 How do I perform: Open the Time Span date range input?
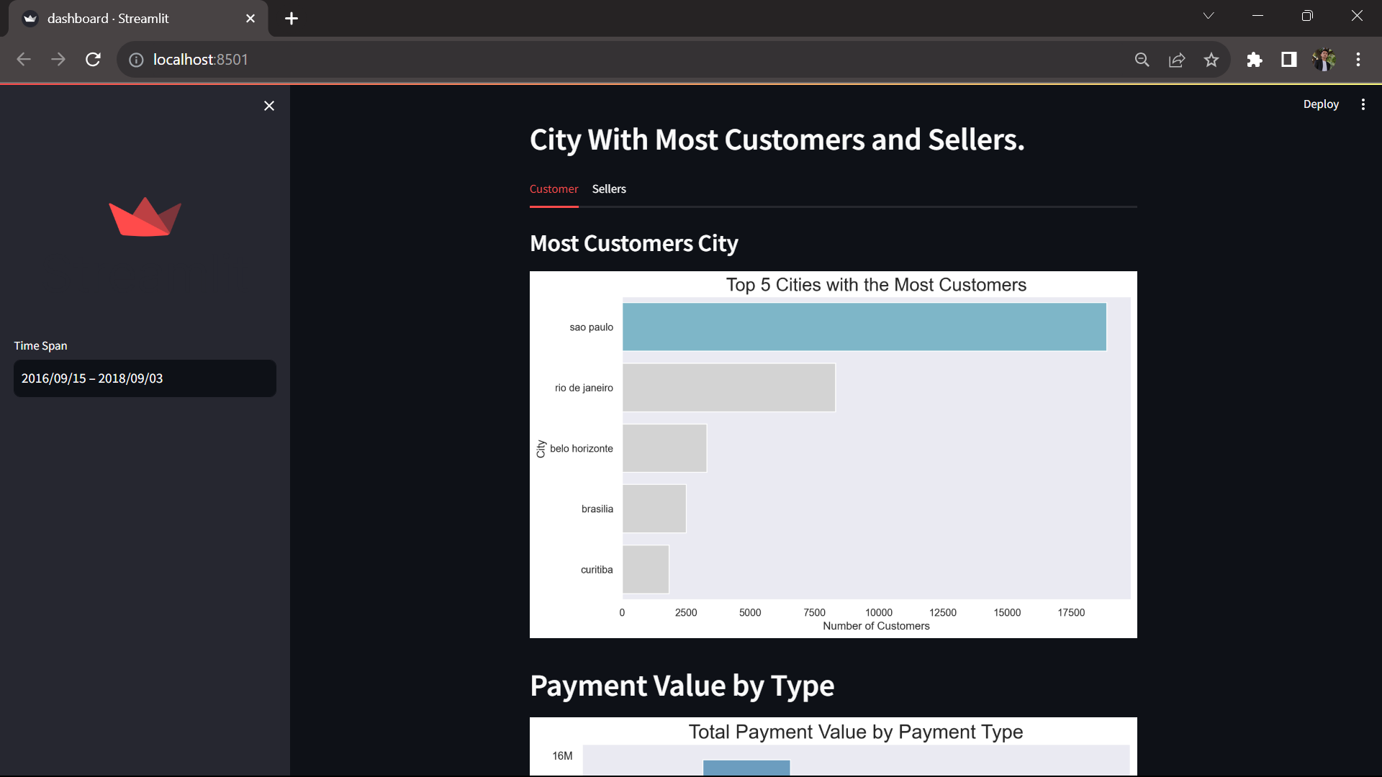[x=145, y=378]
